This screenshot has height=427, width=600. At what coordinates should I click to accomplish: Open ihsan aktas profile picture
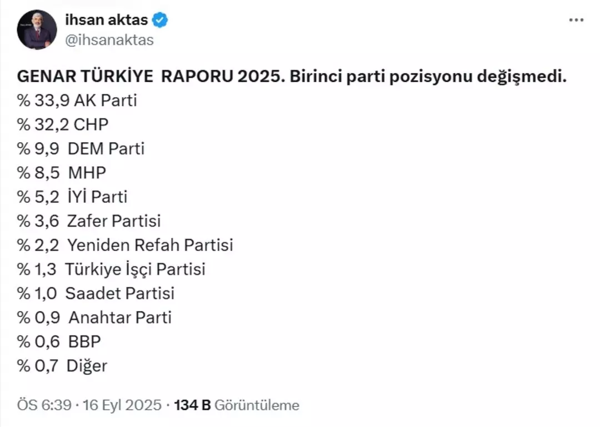[37, 29]
